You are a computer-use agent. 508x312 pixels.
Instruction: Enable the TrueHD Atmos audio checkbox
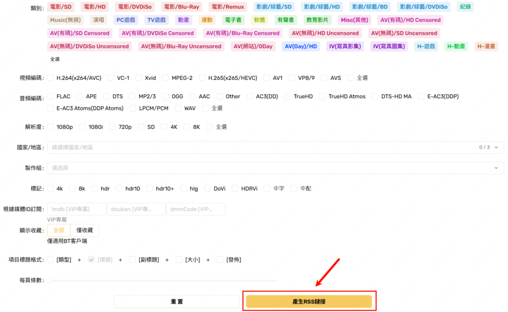click(322, 97)
